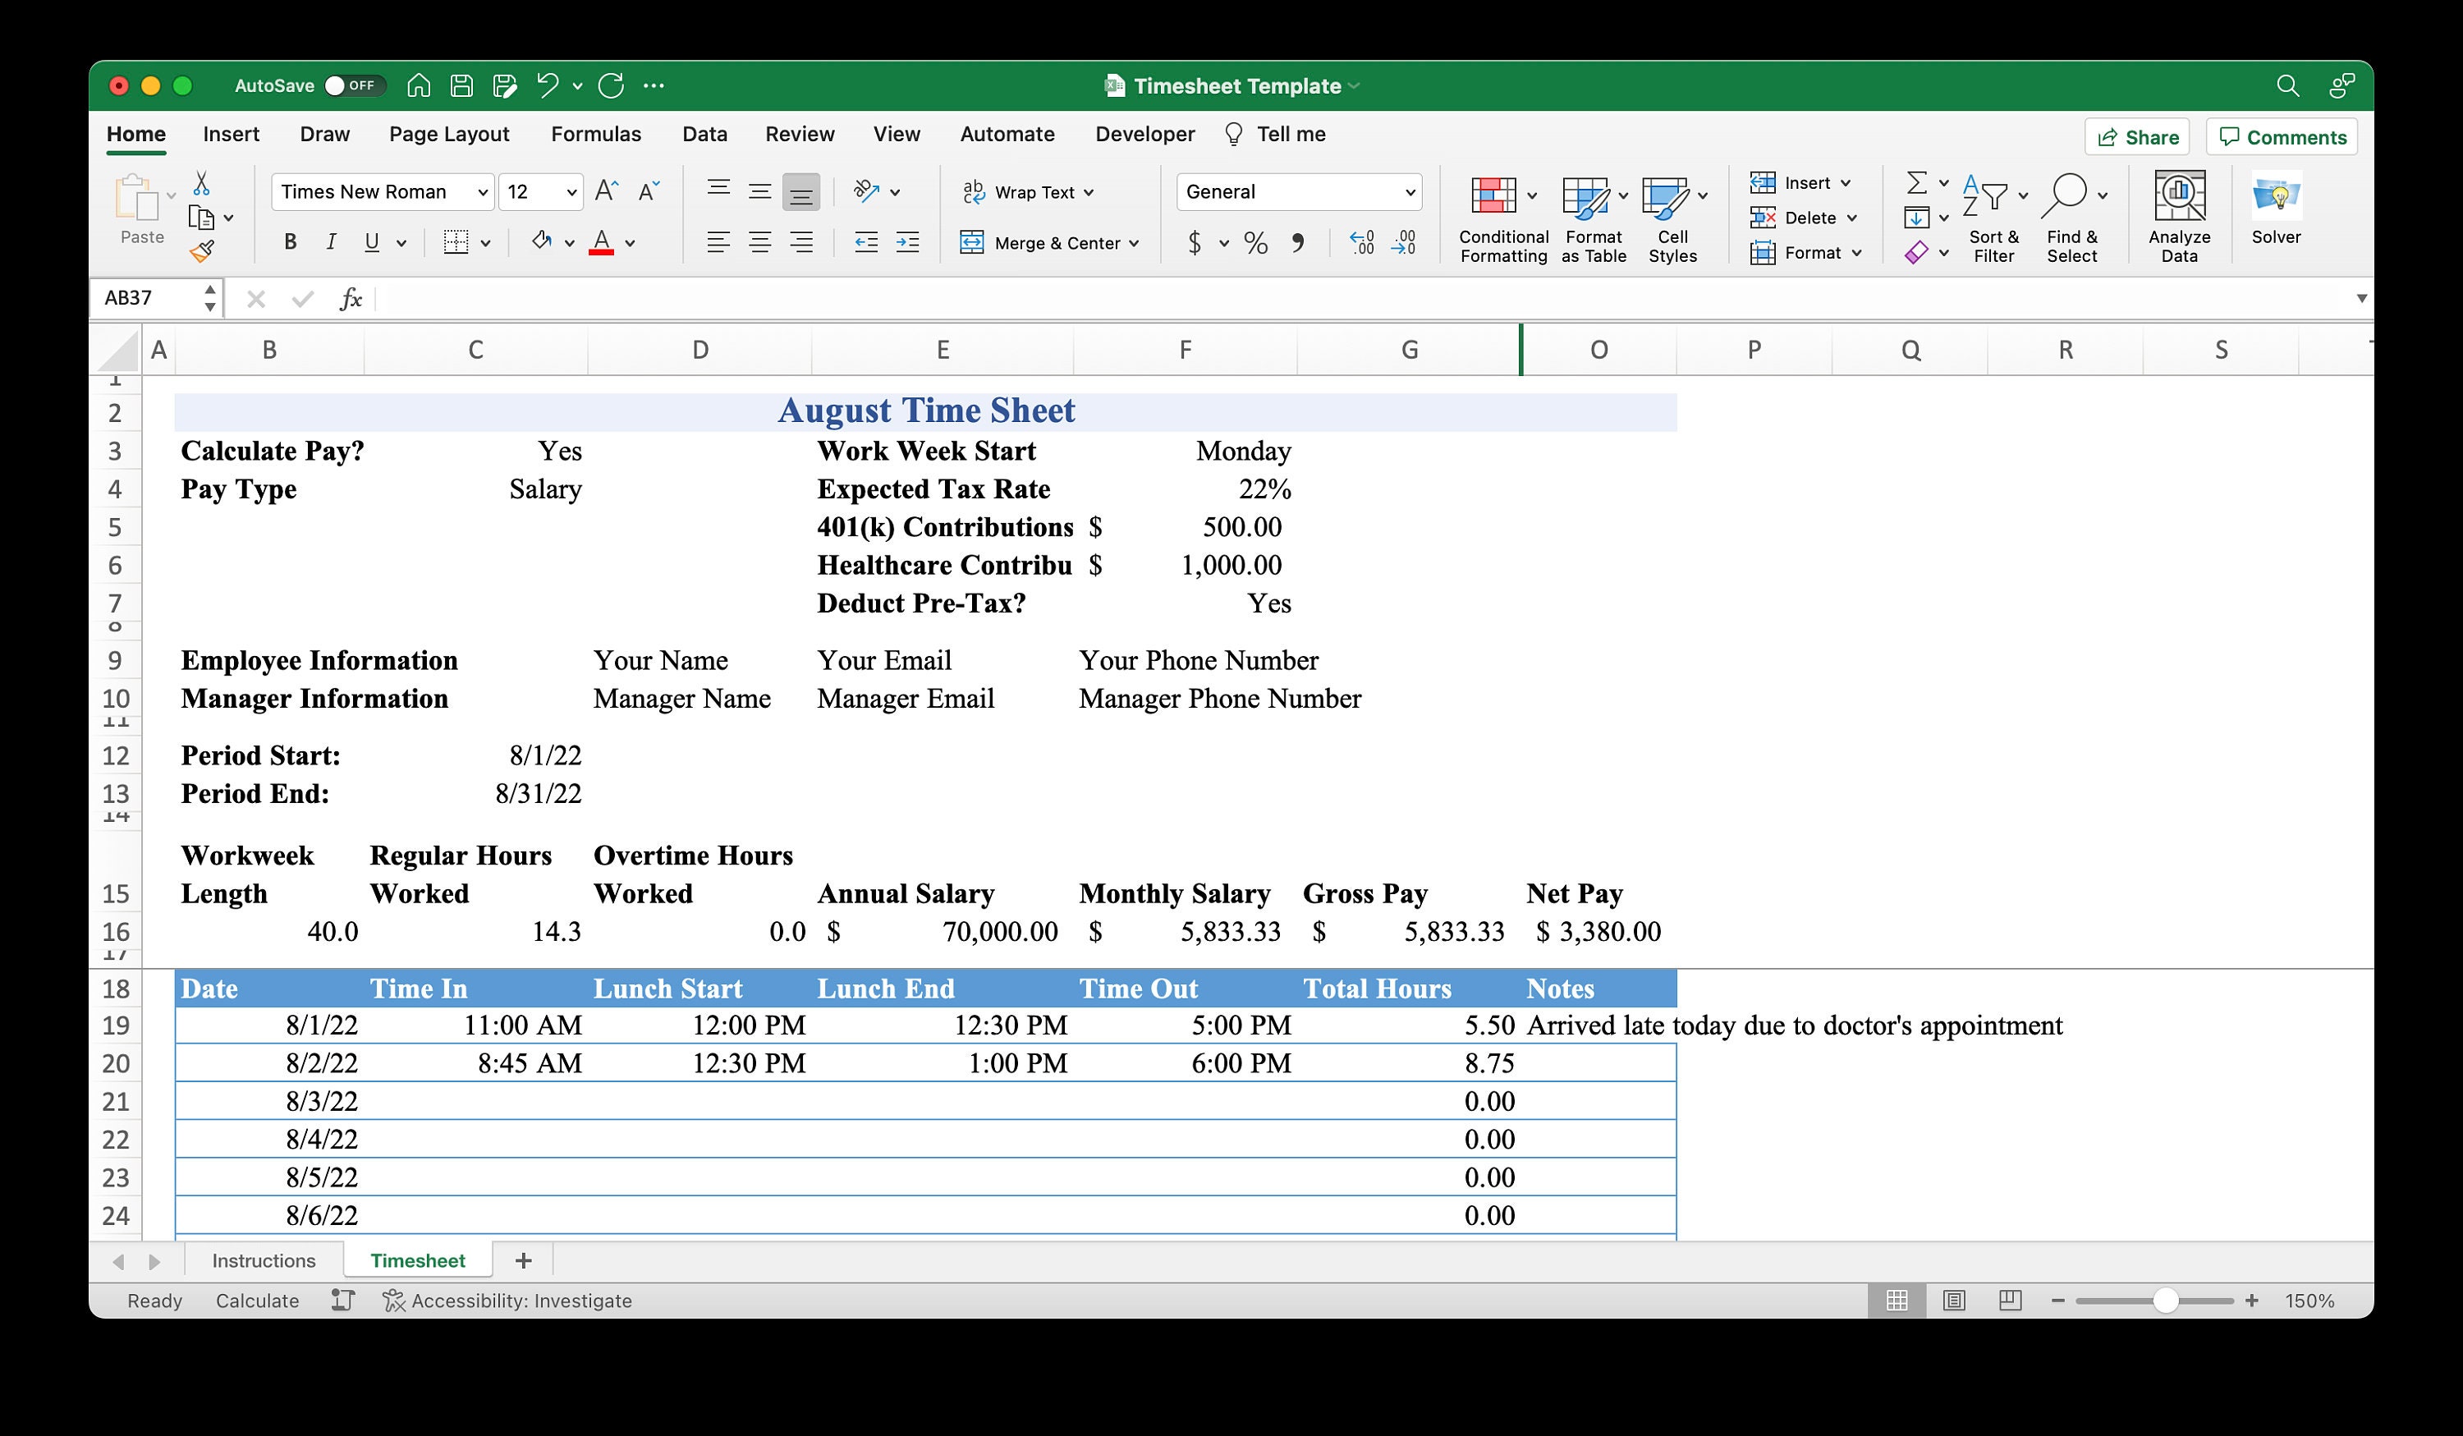Open the Comments panel
The height and width of the screenshot is (1436, 2463).
coord(2280,137)
